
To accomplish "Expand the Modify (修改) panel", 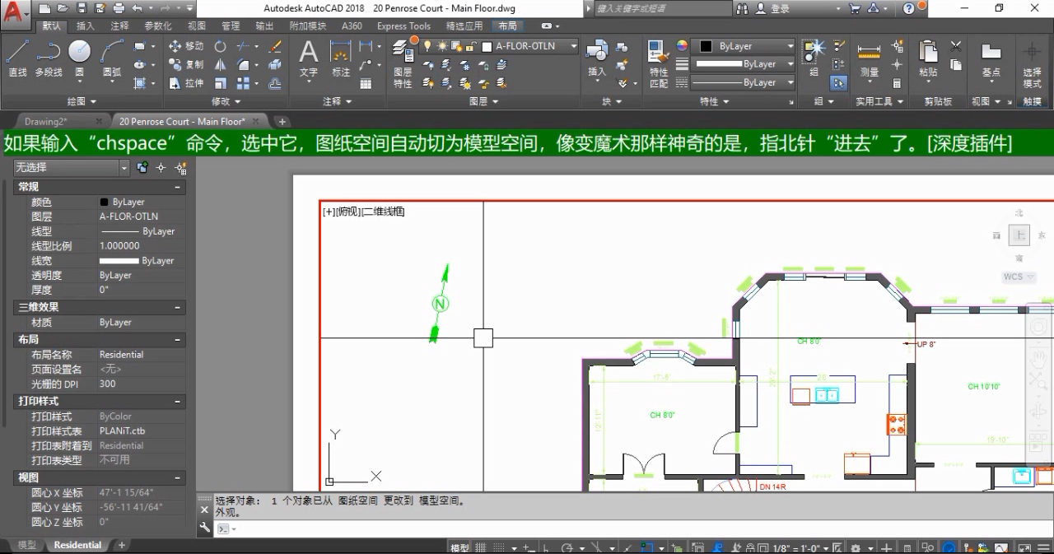I will pos(226,101).
